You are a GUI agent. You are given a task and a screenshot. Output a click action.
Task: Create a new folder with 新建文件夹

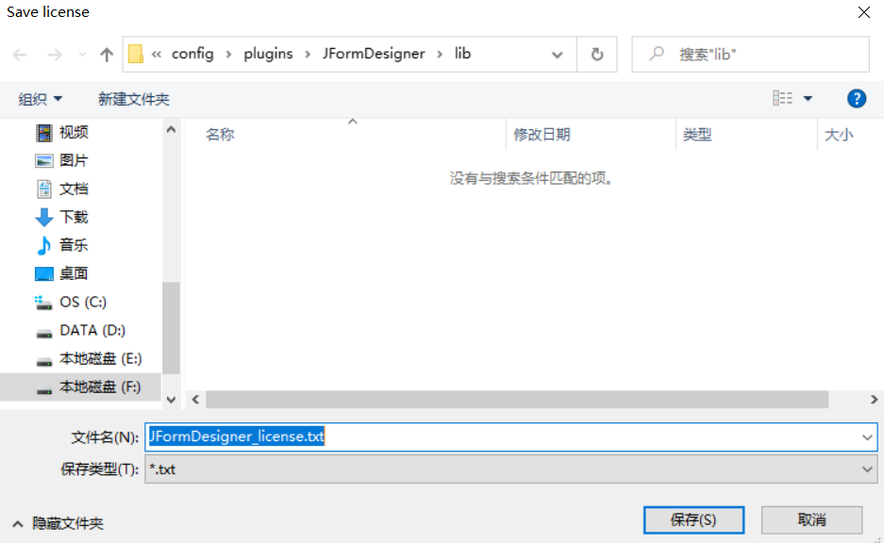click(134, 99)
